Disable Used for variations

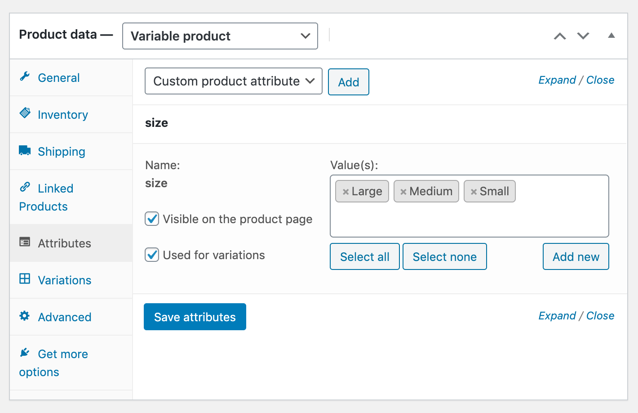(152, 255)
